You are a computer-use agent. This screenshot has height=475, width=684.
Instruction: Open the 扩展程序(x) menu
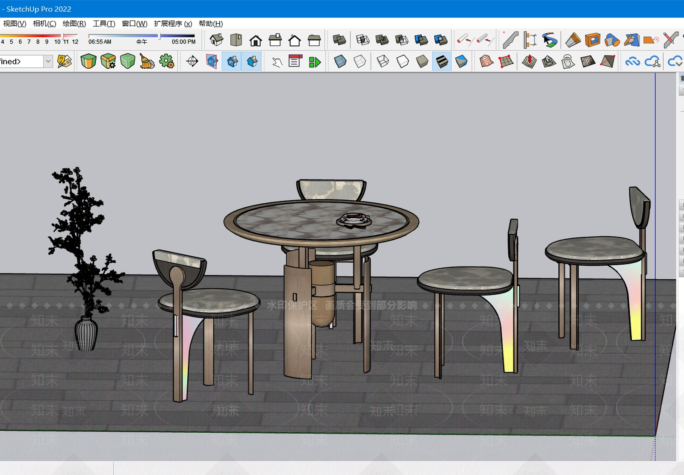(x=173, y=23)
